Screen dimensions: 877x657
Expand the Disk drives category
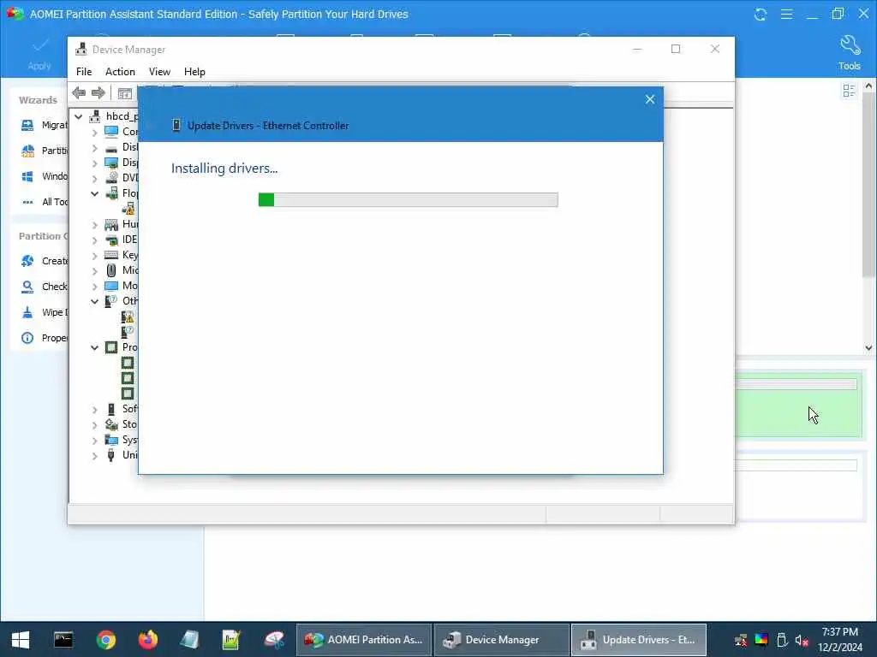pyautogui.click(x=94, y=148)
